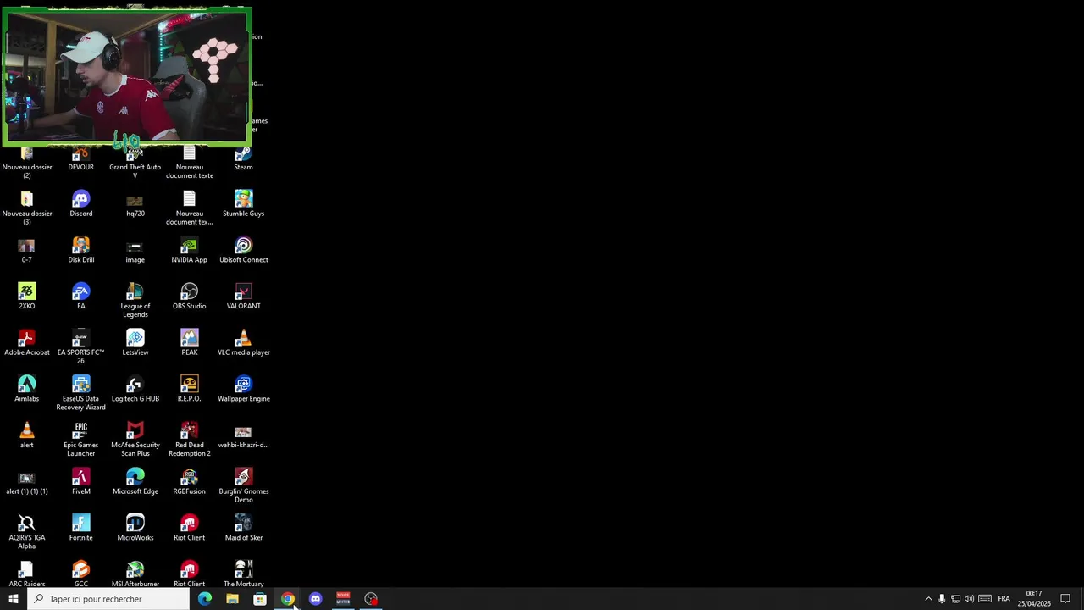Open EaseUS Data Recovery Wizard shortcut
Viewport: 1084px width, 610px height.
(x=81, y=394)
